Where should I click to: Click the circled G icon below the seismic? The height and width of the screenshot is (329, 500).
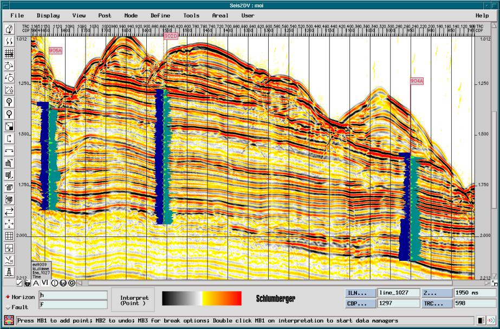click(x=72, y=283)
